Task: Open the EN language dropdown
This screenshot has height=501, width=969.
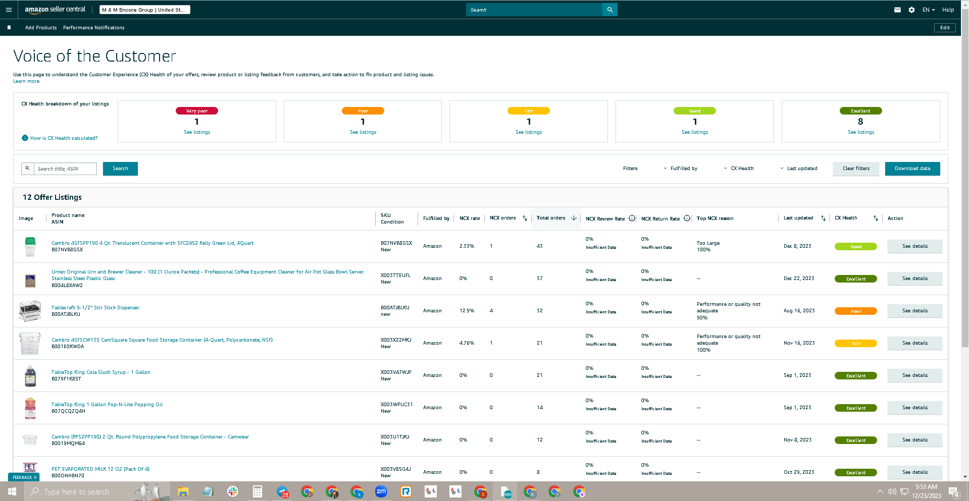Action: click(929, 10)
